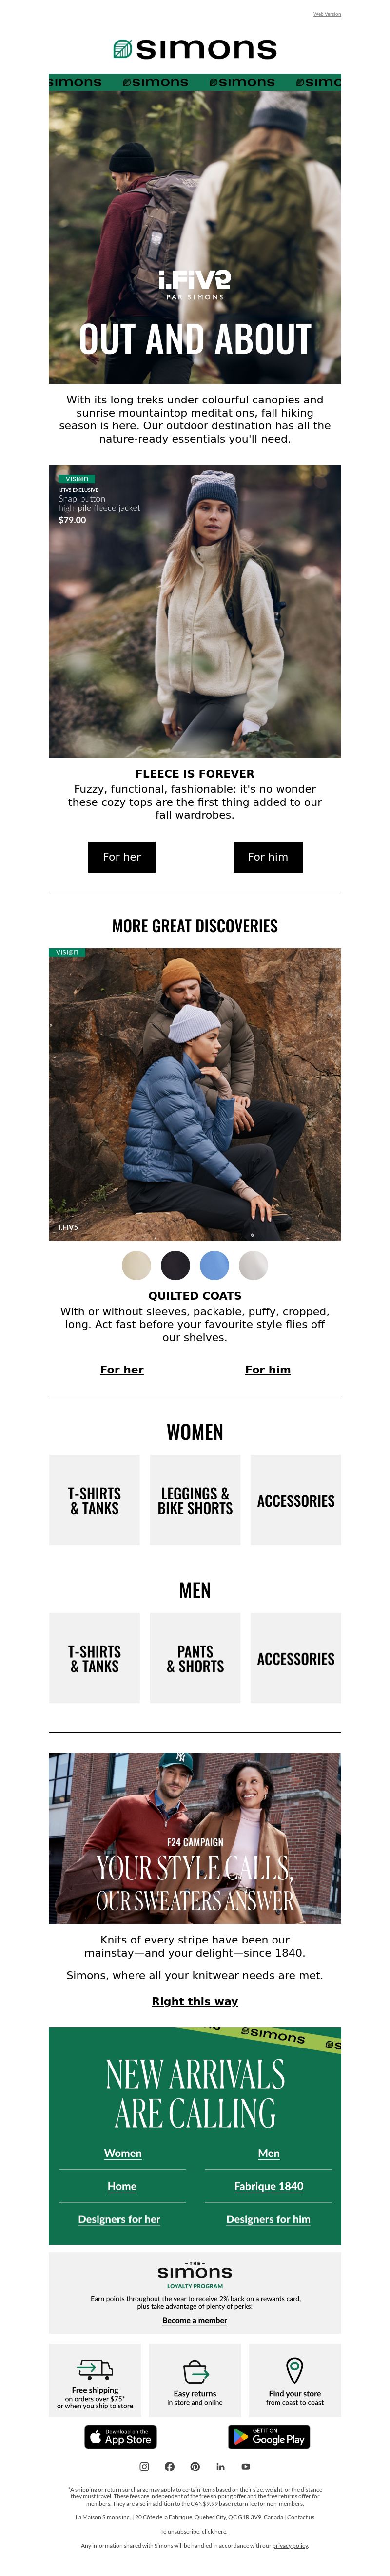Image resolution: width=390 pixels, height=2576 pixels.
Task: Select the beige quilted coat swatch
Action: (136, 1265)
